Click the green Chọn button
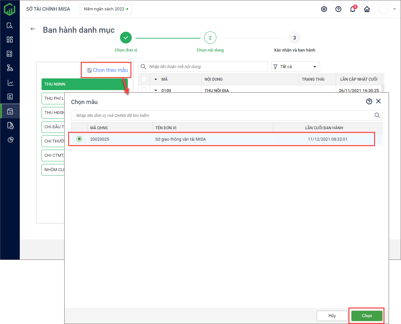The width and height of the screenshot is (401, 324). click(x=367, y=316)
